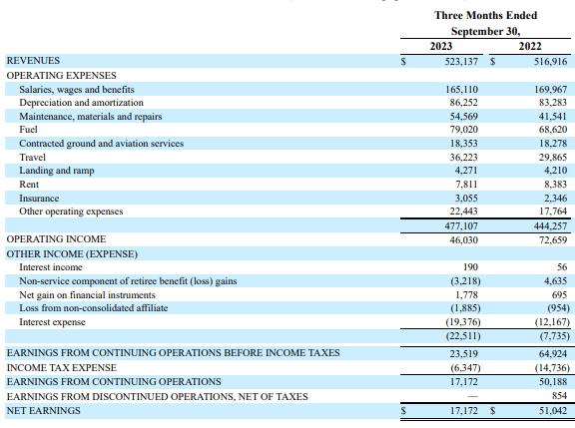This screenshot has height=428, width=575.
Task: Select 2022 Fuel value 68,620
Action: pos(553,130)
